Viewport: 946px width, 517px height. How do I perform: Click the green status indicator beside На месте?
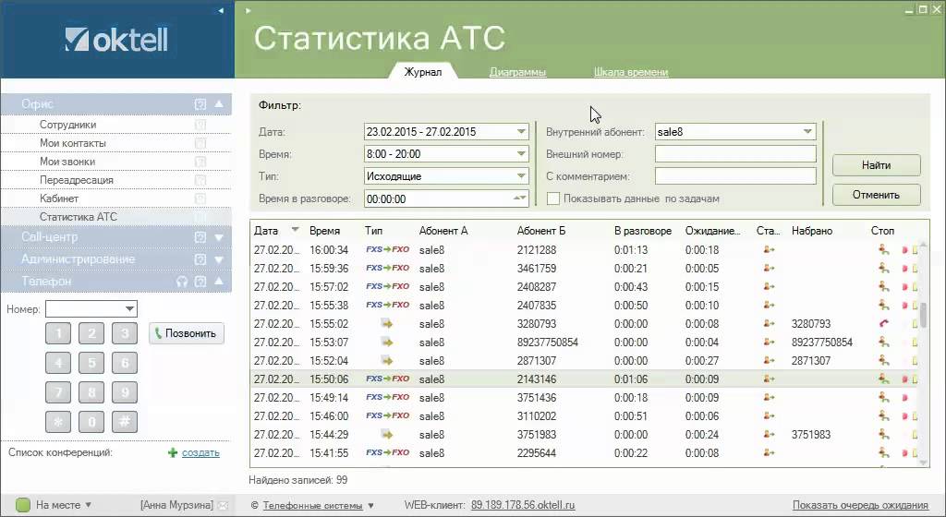[22, 505]
